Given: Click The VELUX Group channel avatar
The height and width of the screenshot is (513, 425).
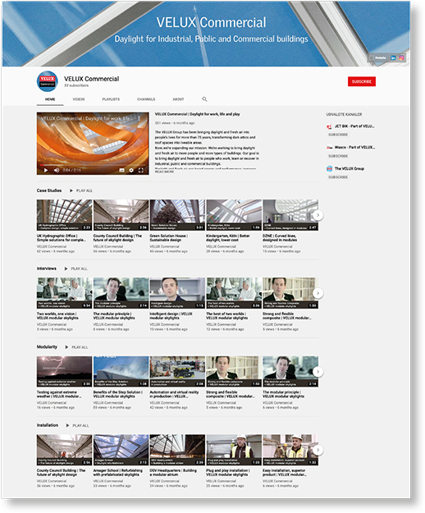Looking at the screenshot, I should pyautogui.click(x=329, y=169).
